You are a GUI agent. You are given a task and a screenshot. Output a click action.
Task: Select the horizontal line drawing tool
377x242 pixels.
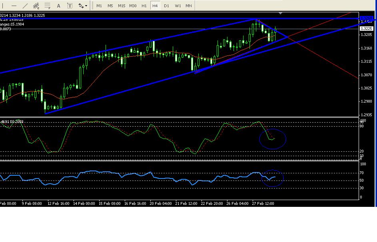point(14,6)
